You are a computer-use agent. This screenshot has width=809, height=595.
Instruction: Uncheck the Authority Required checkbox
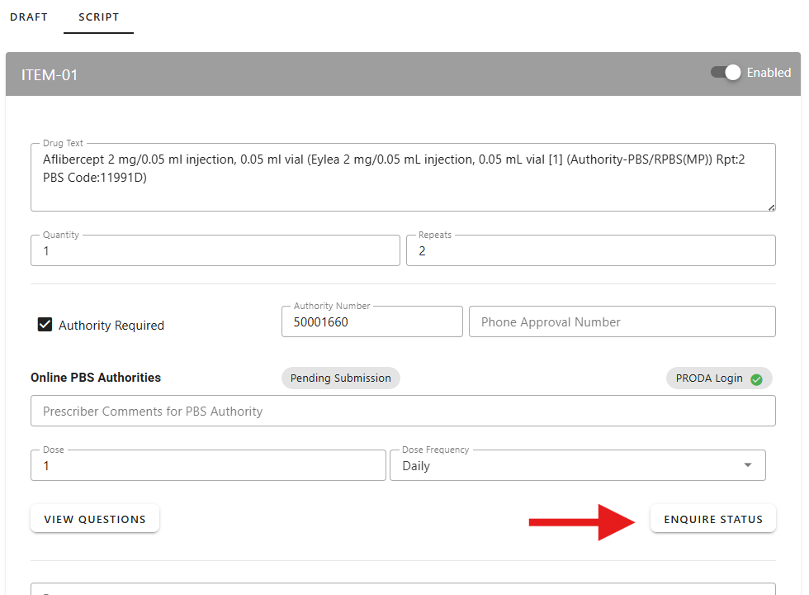coord(45,325)
